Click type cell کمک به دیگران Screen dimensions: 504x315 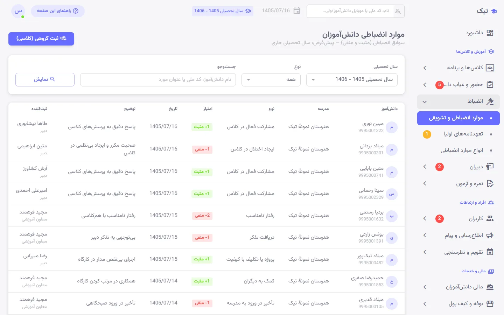(259, 281)
